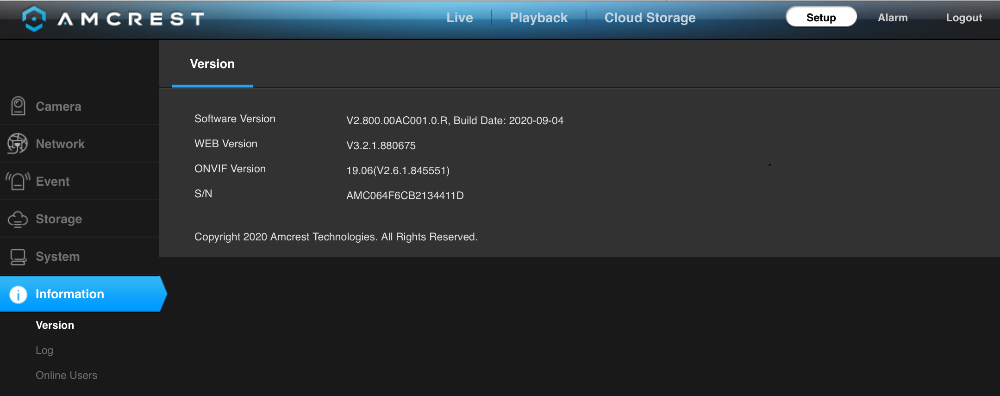Open the Online Users submenu item
The height and width of the screenshot is (396, 1000).
click(67, 375)
